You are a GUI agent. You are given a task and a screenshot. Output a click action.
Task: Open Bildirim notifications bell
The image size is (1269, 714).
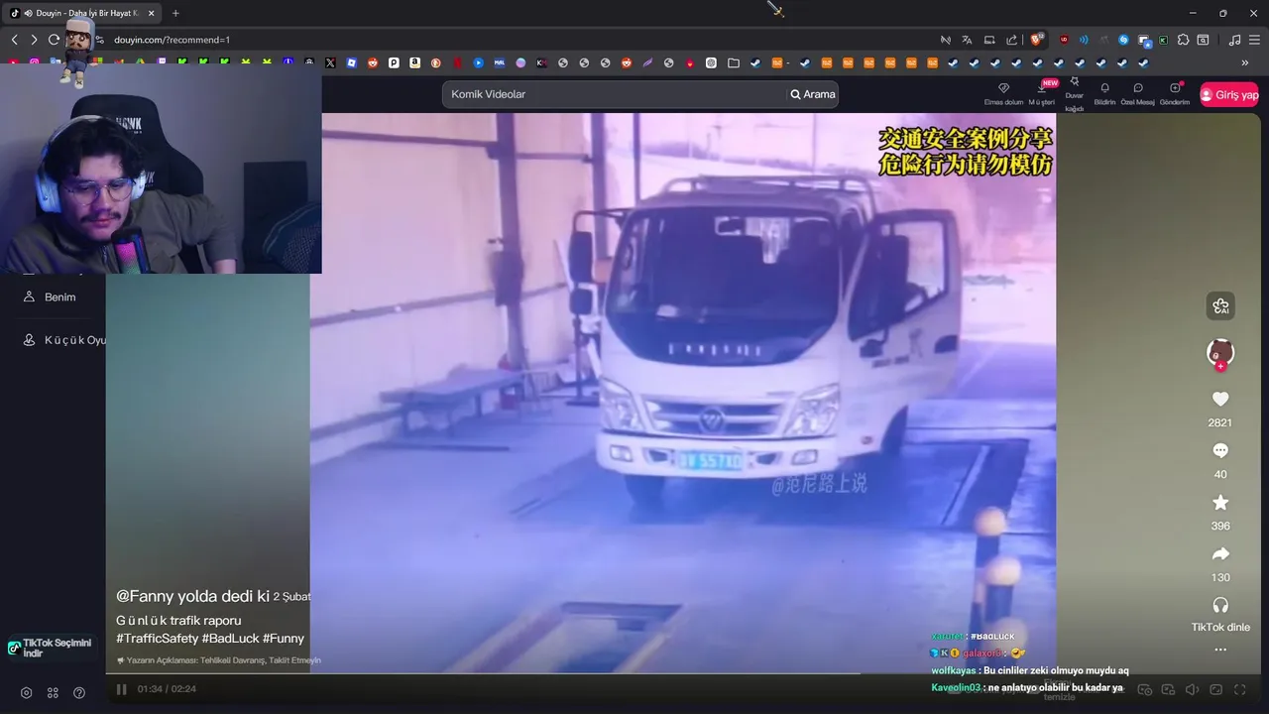pos(1104,93)
